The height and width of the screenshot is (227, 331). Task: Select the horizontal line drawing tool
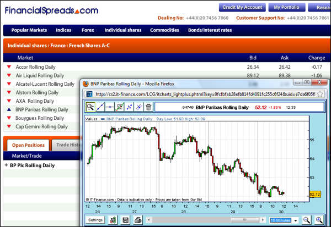pyautogui.click(x=110, y=107)
